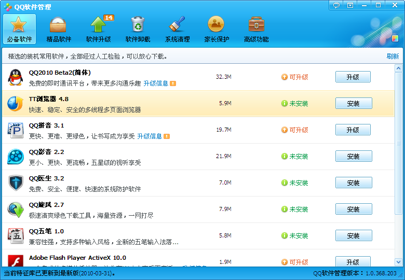Install QQ旋风 2.7
This screenshot has width=405, height=280.
354,209
